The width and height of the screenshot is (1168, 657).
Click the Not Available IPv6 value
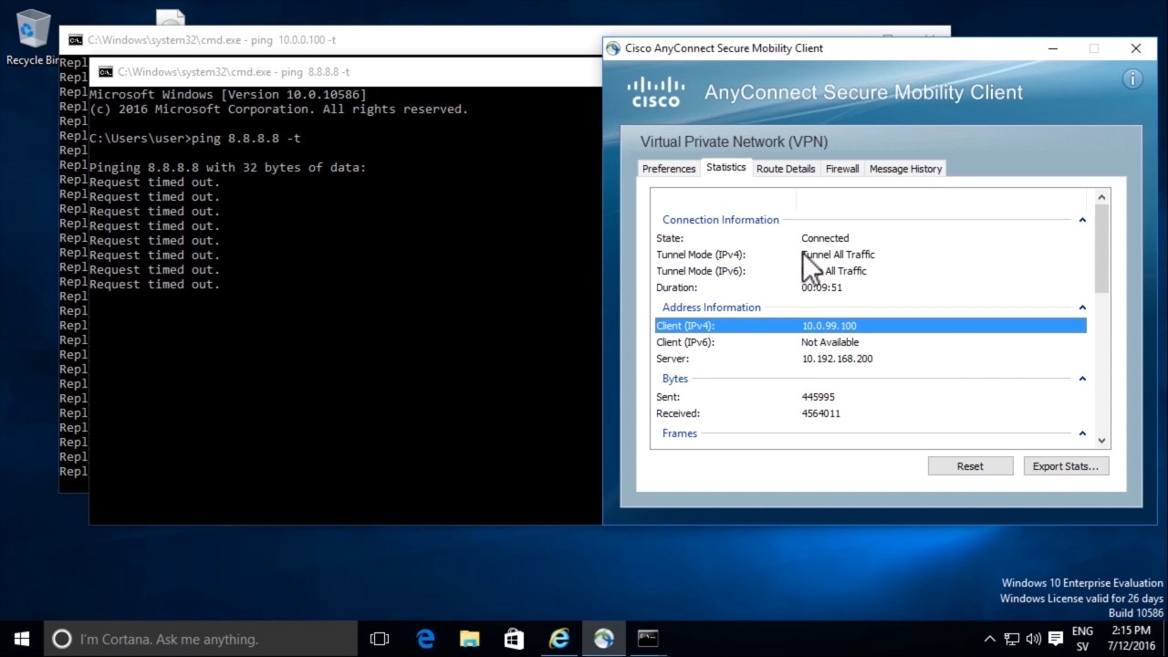click(x=830, y=342)
